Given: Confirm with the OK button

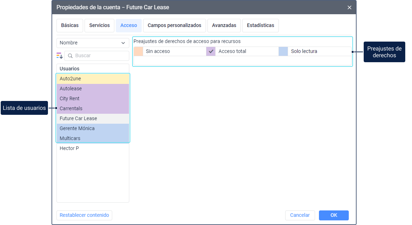Looking at the screenshot, I should pos(334,215).
